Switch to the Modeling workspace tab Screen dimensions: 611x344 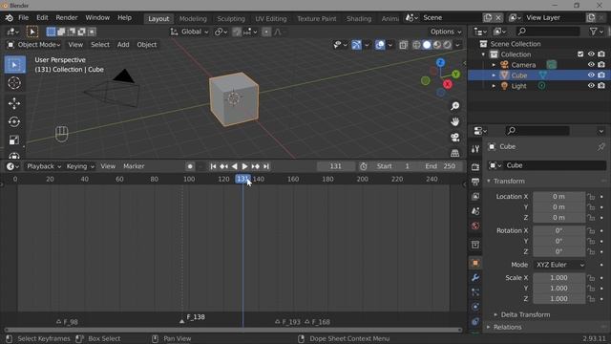click(x=193, y=19)
